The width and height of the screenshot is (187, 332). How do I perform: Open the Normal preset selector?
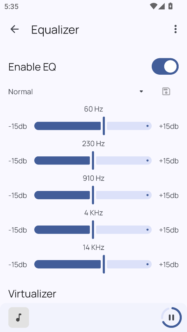coord(76,92)
